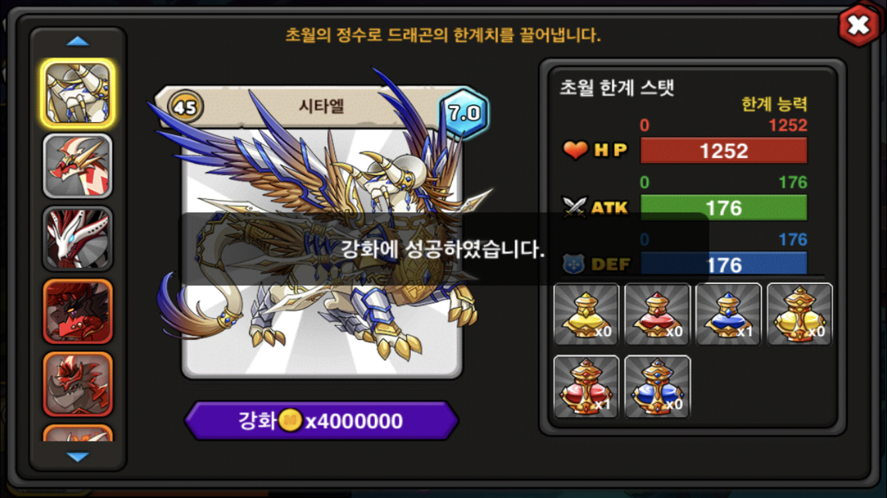The width and height of the screenshot is (887, 498).
Task: Click the green ATK 176 stat bar
Action: 723,208
